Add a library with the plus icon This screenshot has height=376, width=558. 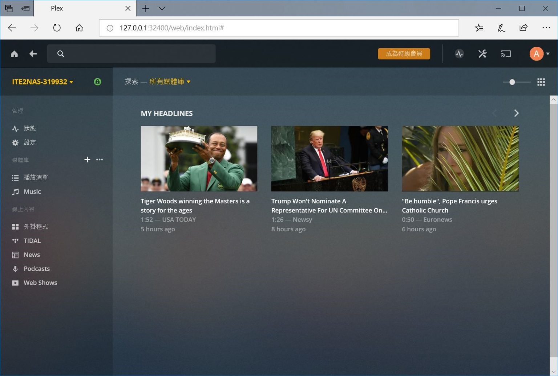coord(87,160)
